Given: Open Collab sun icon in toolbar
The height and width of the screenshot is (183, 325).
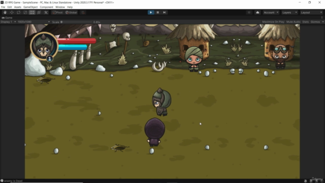Looking at the screenshot, I should click(249, 12).
